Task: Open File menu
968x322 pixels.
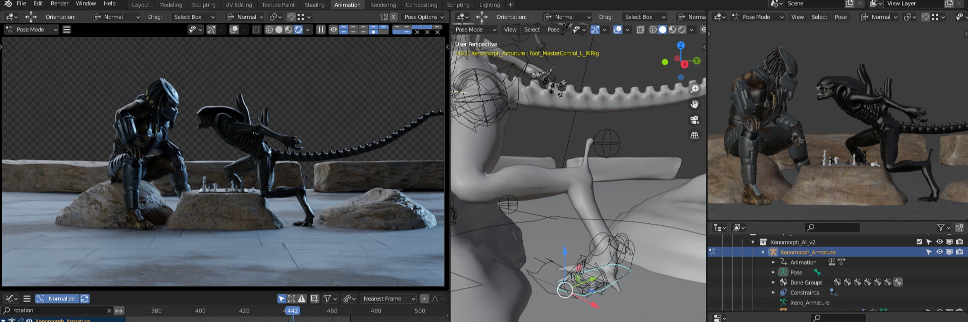Action: click(x=21, y=4)
